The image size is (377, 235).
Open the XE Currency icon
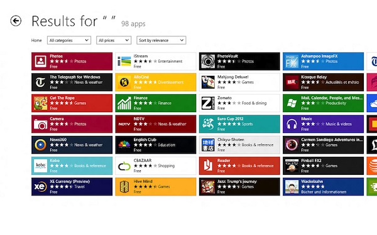[x=41, y=187]
